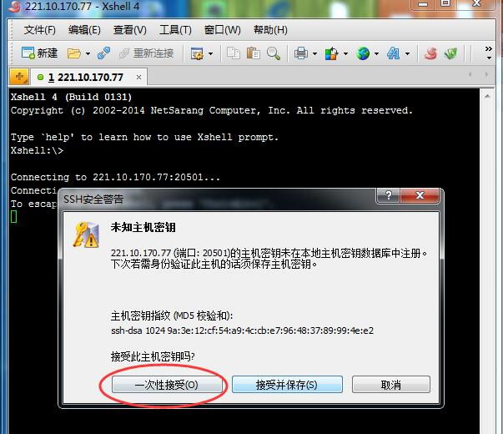
Task: Click the connect link icon in toolbar
Action: pyautogui.click(x=103, y=53)
